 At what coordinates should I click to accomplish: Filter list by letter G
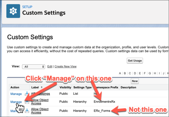[150, 73]
